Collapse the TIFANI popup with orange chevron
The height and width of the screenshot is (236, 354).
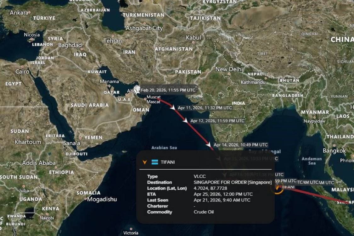coord(145,162)
